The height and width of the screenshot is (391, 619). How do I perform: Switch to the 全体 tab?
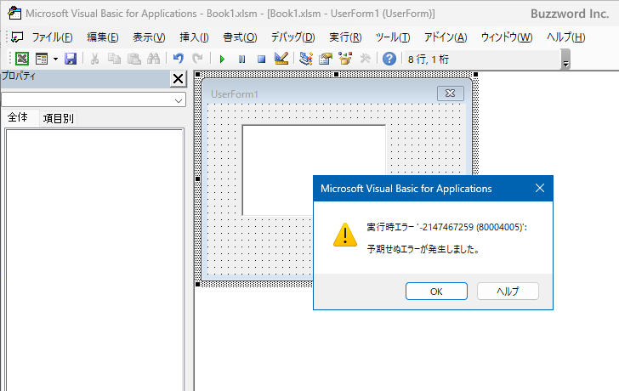point(18,117)
